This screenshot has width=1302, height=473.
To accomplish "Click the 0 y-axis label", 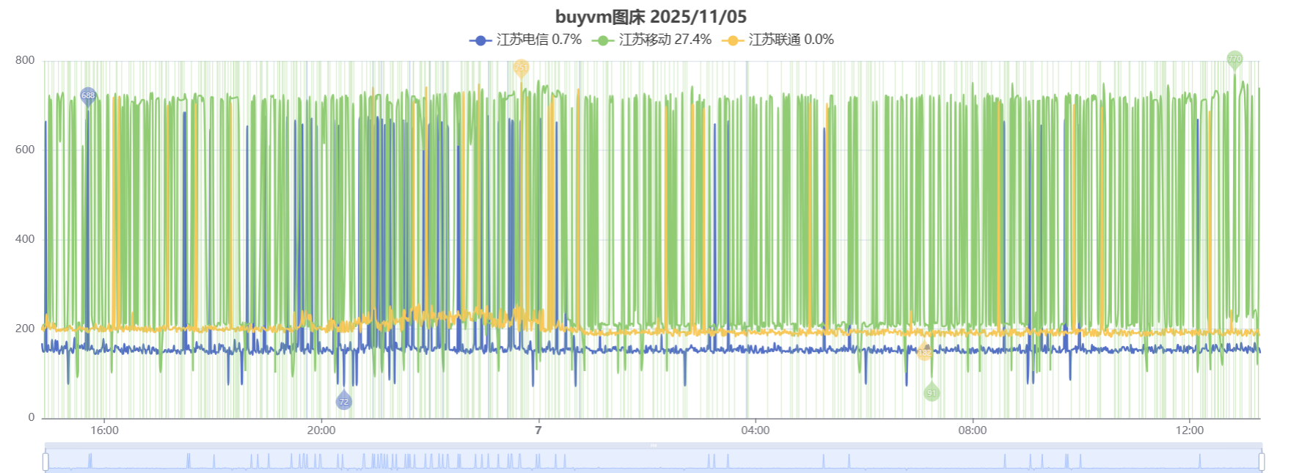I will [x=32, y=417].
